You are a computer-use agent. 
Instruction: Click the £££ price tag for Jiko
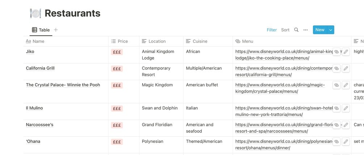point(117,52)
